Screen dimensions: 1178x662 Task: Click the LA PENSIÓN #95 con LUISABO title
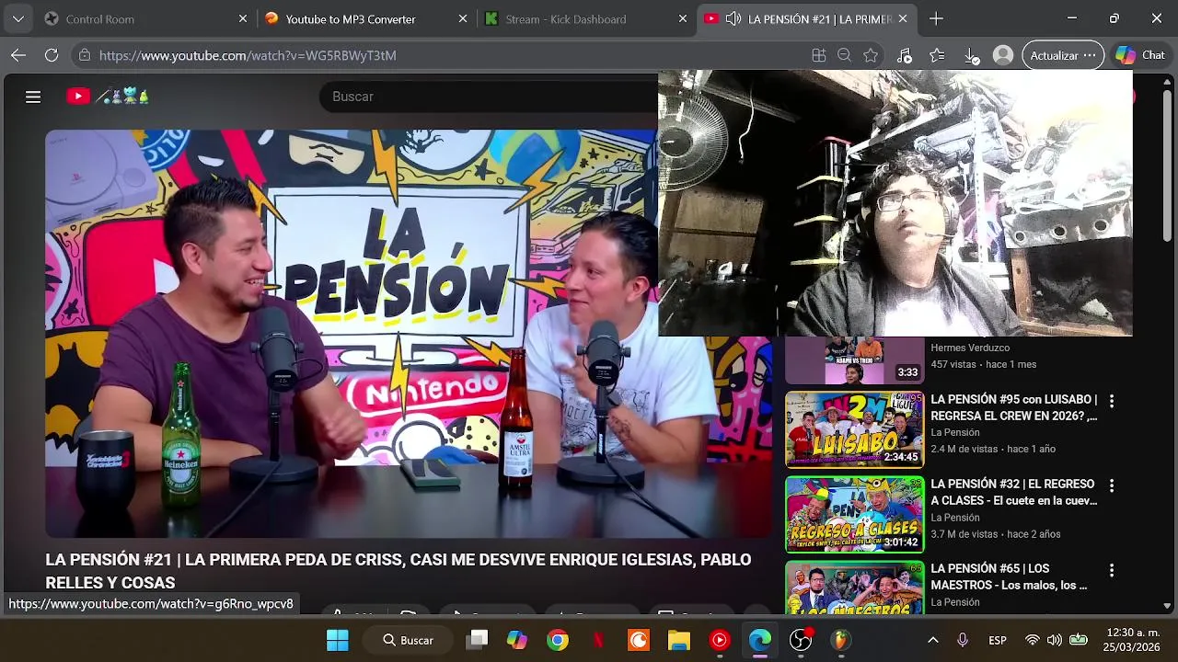pos(1014,407)
